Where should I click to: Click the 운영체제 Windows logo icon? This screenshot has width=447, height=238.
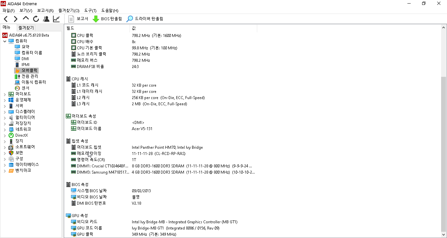(11, 100)
